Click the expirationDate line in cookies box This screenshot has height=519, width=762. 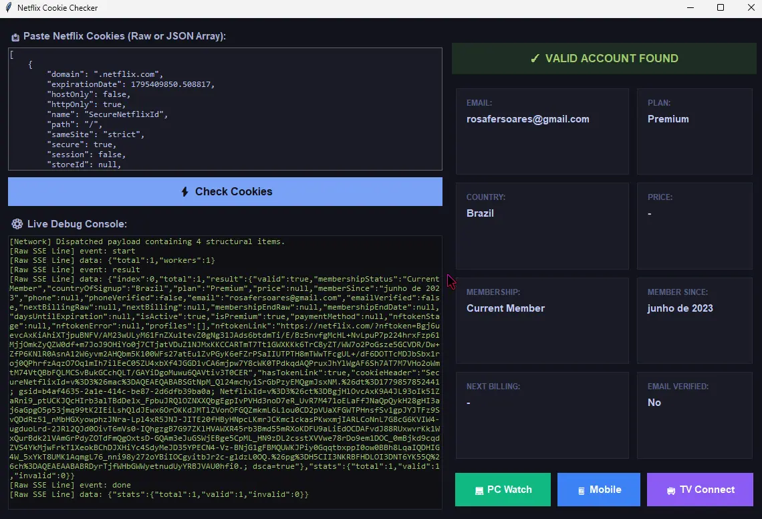131,84
